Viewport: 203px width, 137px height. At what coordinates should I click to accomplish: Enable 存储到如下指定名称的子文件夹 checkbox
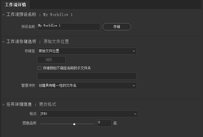tap(39, 68)
